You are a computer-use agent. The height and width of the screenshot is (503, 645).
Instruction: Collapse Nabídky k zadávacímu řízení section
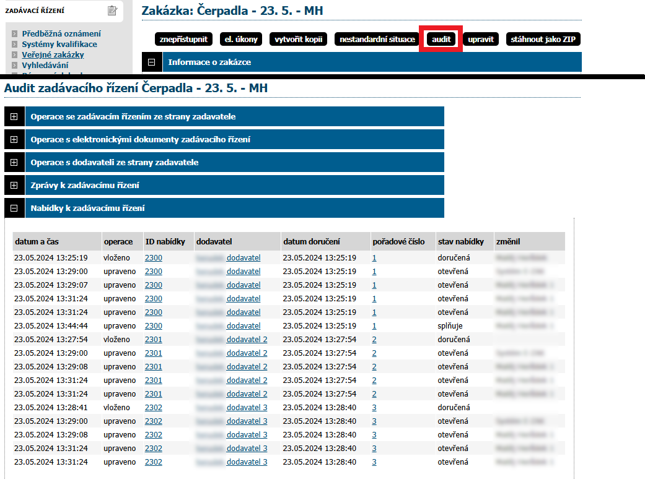coord(14,209)
